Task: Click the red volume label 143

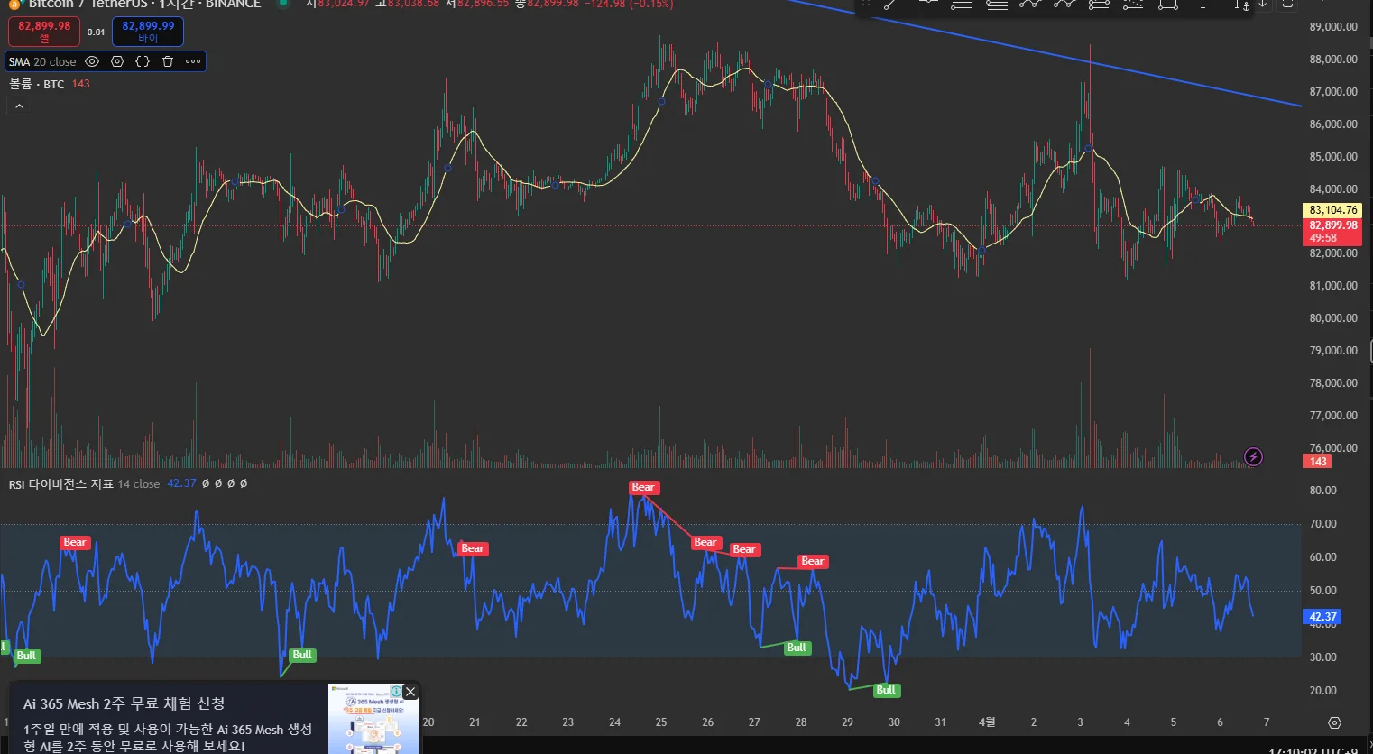Action: tap(1318, 462)
